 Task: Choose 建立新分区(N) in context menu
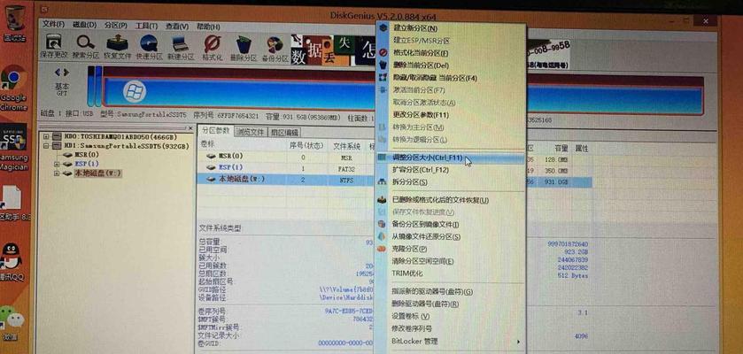pos(415,28)
